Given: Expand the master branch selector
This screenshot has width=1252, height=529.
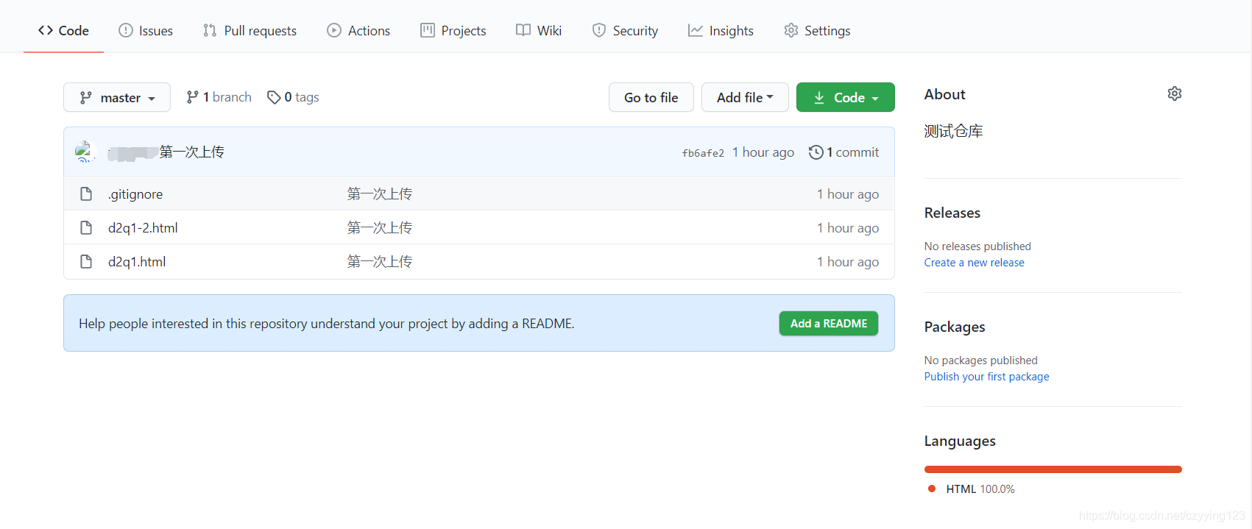Looking at the screenshot, I should point(117,97).
